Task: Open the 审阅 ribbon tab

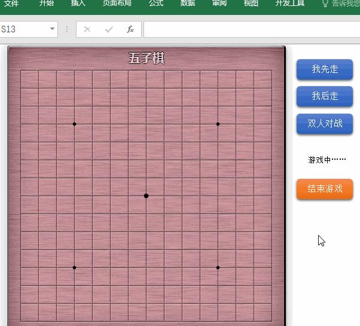Action: click(219, 3)
